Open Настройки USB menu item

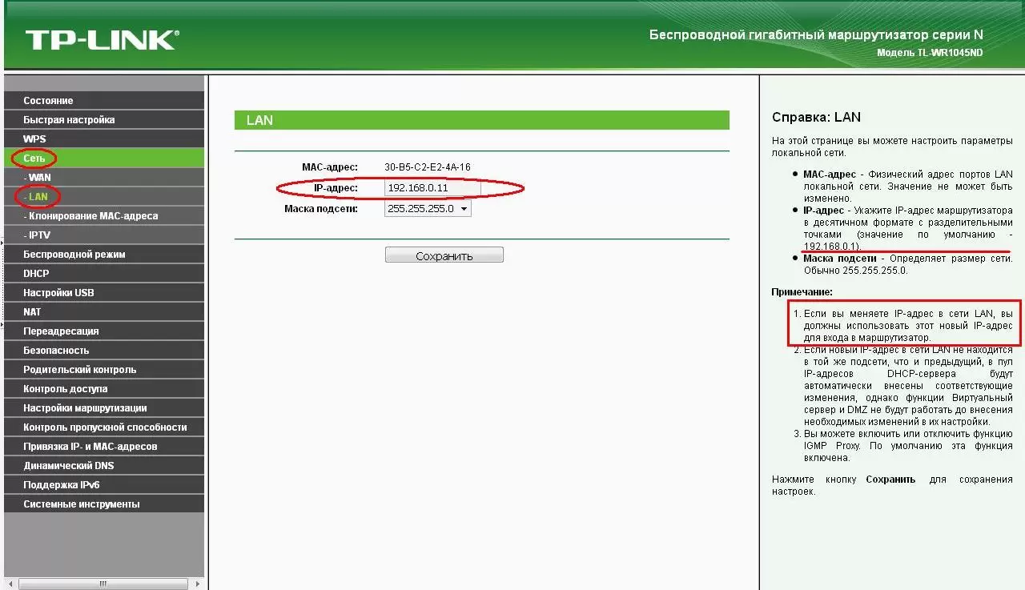click(58, 293)
